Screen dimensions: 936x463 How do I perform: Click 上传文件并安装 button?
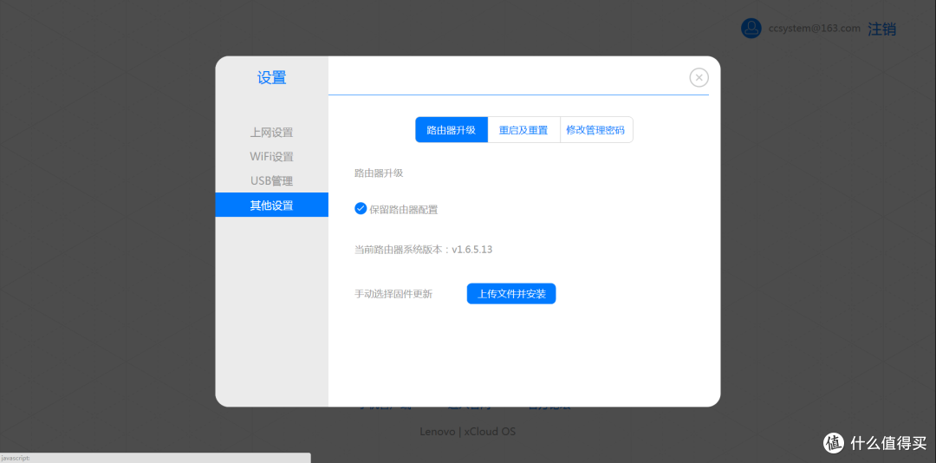pyautogui.click(x=511, y=294)
